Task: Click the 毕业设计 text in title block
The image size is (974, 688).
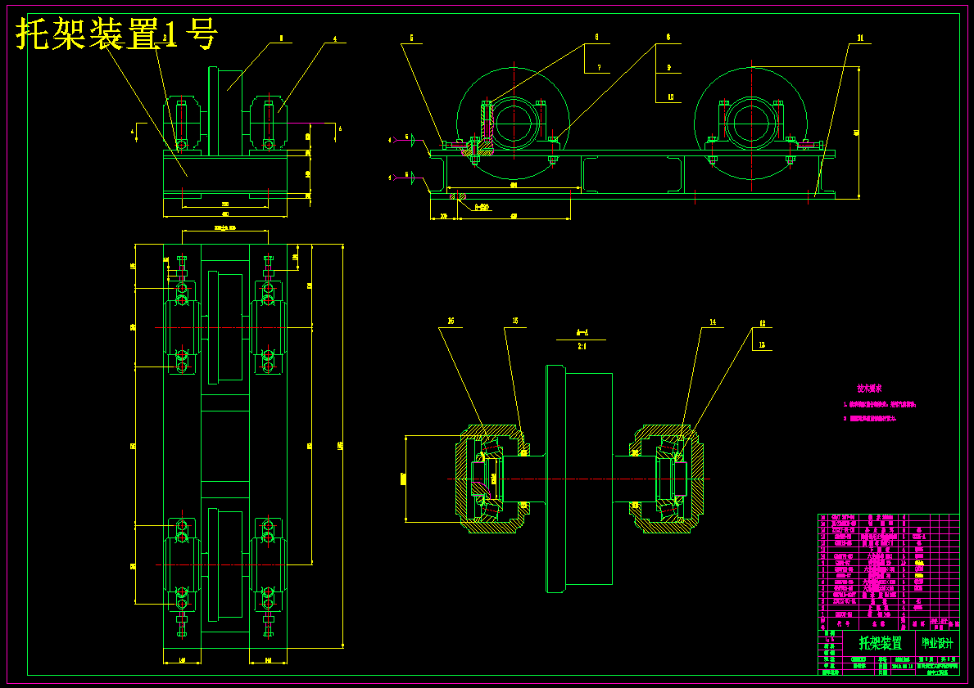Action: click(937, 643)
